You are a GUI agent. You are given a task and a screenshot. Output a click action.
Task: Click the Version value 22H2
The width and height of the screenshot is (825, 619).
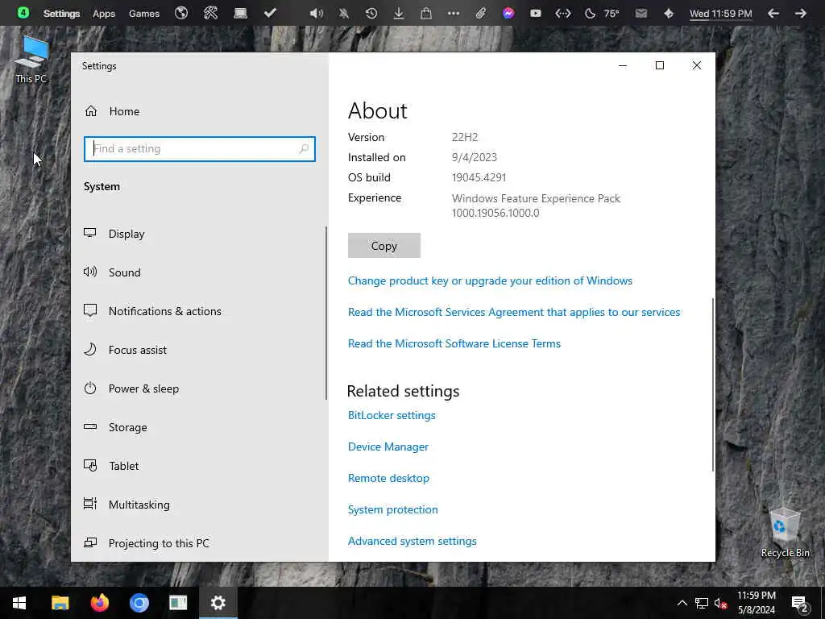465,137
